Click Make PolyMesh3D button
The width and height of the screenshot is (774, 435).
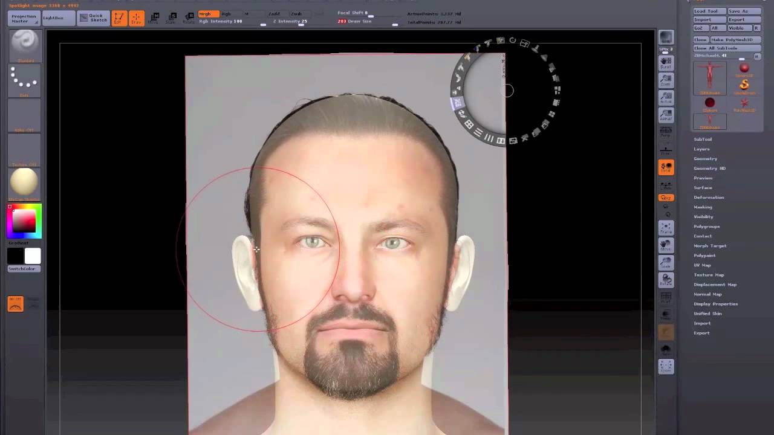point(735,39)
